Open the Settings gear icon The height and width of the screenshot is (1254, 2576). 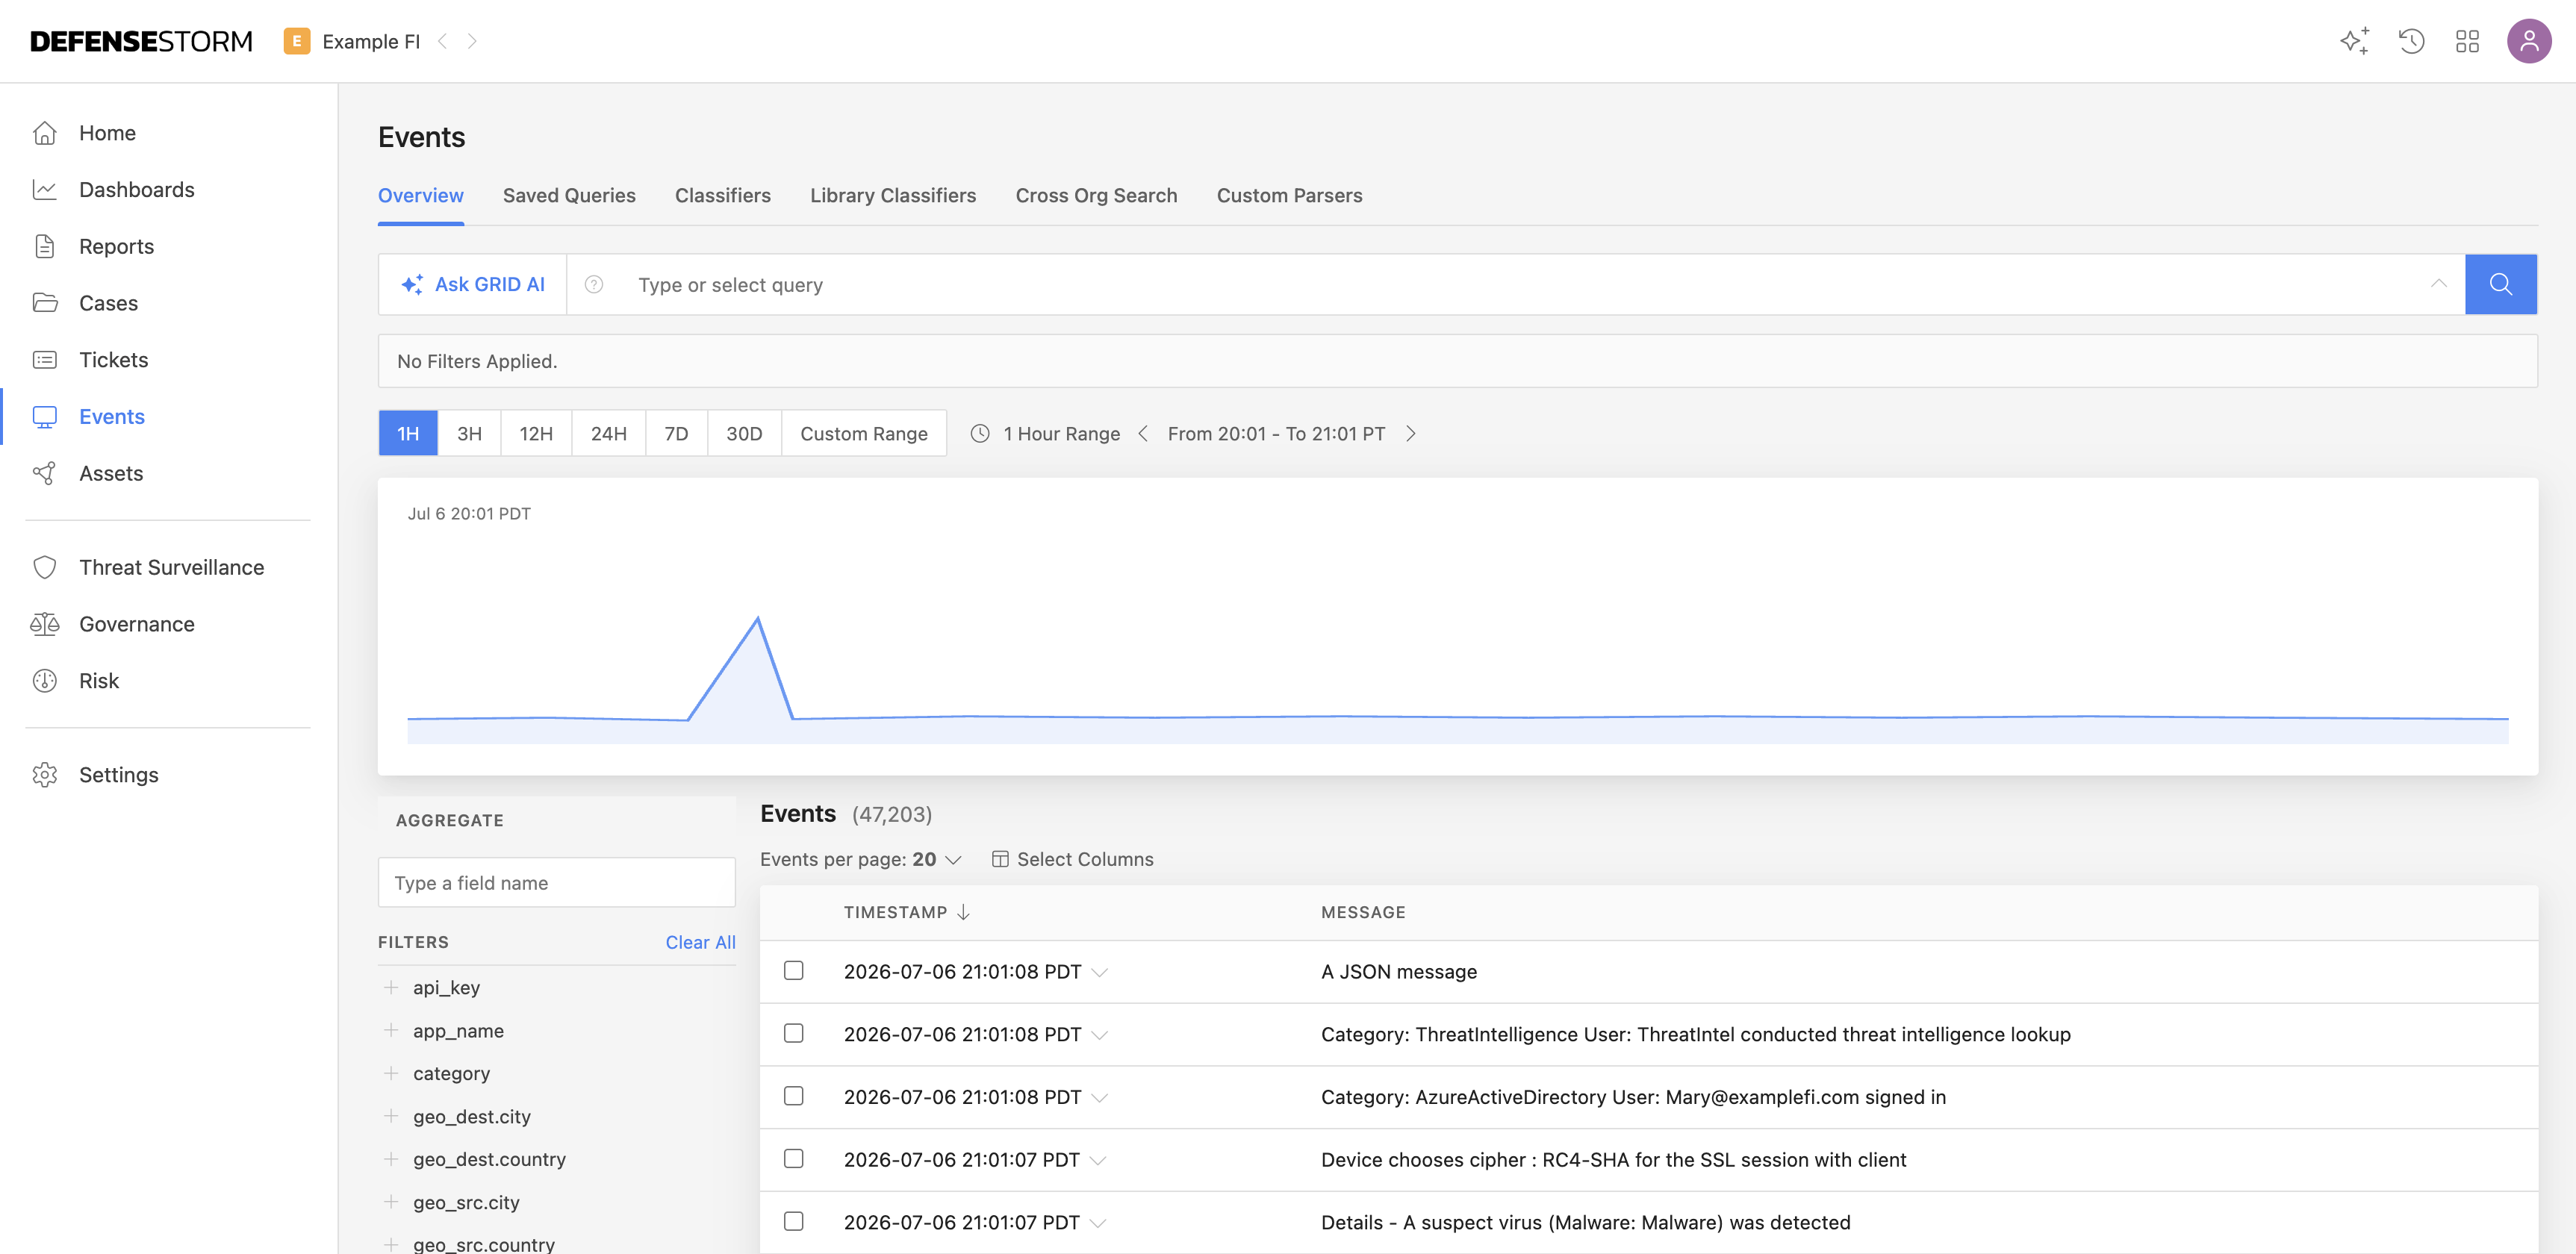pyautogui.click(x=44, y=775)
